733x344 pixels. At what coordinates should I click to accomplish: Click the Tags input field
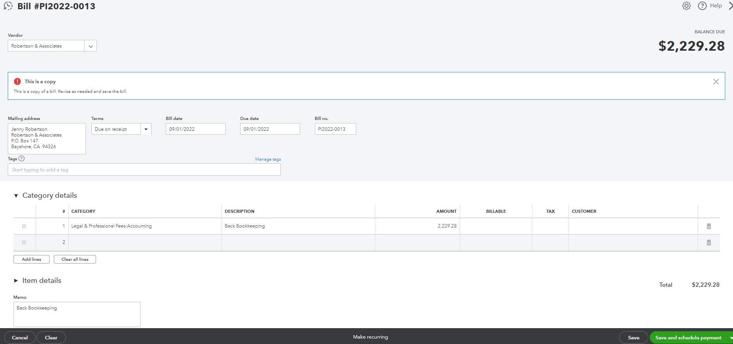[x=144, y=170]
